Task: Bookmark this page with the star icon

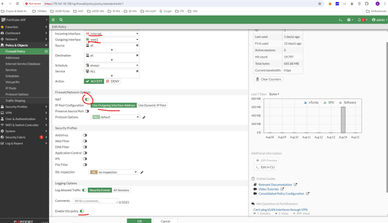Action: click(320, 4)
